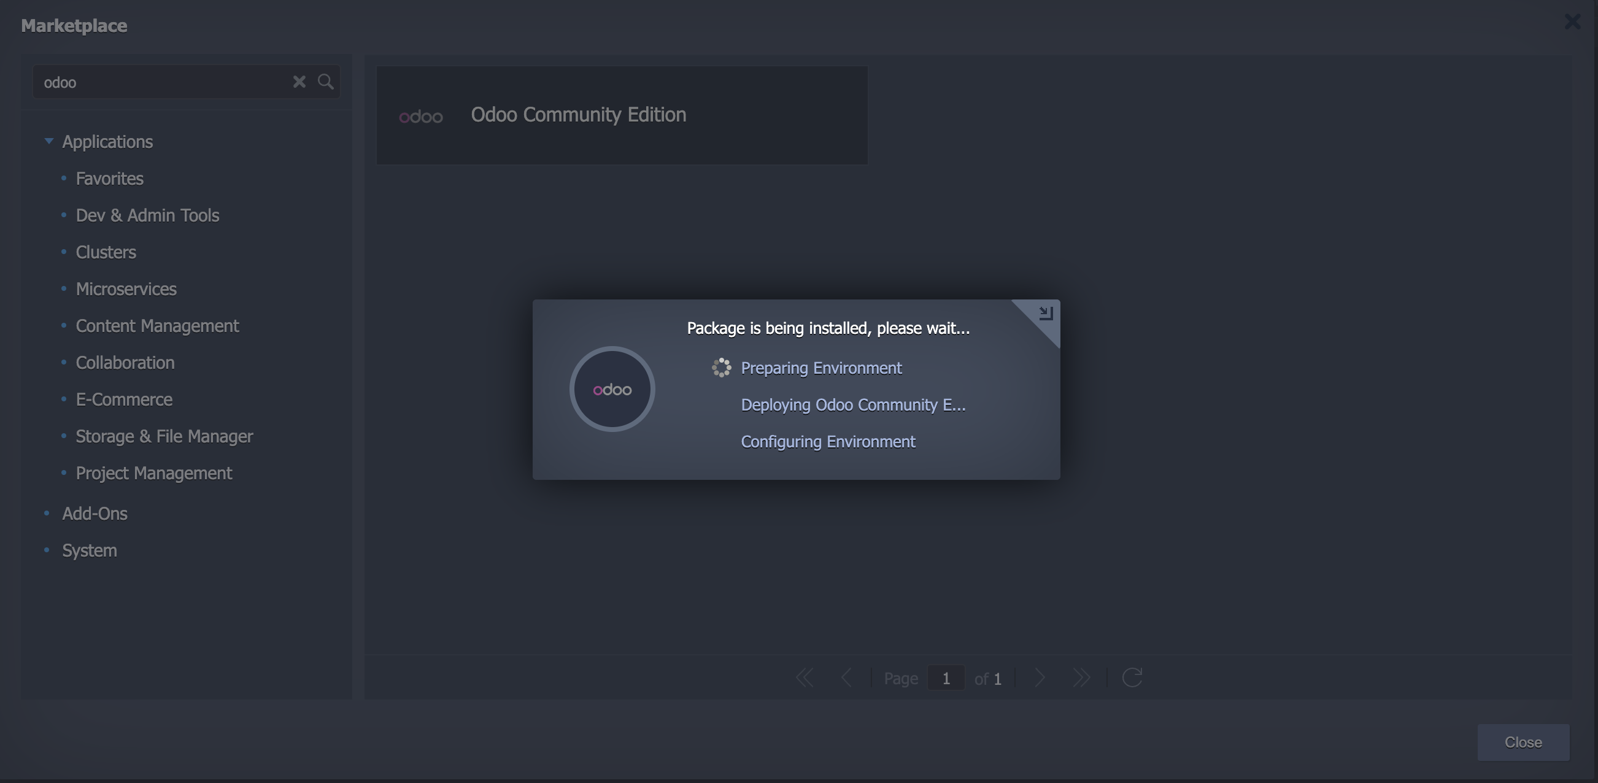Image resolution: width=1598 pixels, height=783 pixels.
Task: Select Project Management category
Action: 154,473
